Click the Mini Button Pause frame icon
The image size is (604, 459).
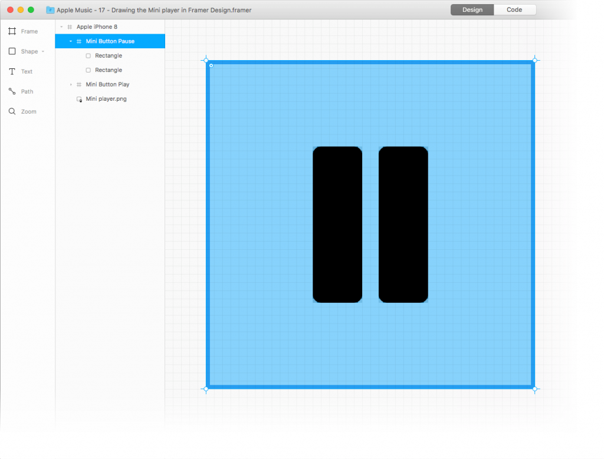79,41
